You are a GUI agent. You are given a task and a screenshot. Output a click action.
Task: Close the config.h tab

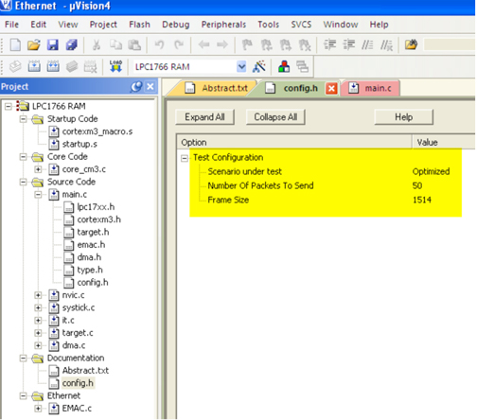coord(331,89)
